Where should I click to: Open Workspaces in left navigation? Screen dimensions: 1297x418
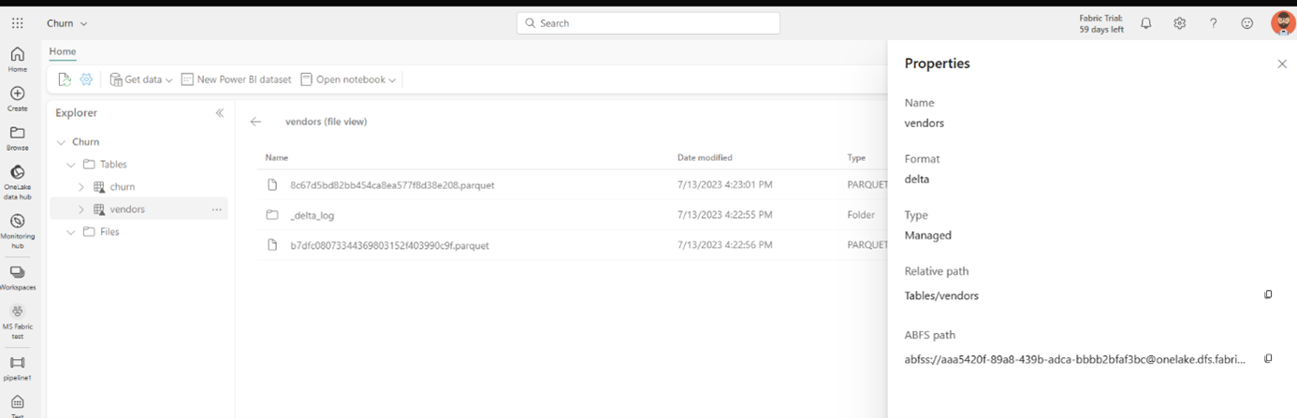point(17,278)
